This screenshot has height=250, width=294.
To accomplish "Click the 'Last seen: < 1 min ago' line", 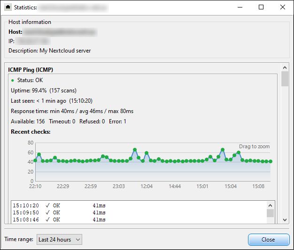I will click(x=52, y=101).
